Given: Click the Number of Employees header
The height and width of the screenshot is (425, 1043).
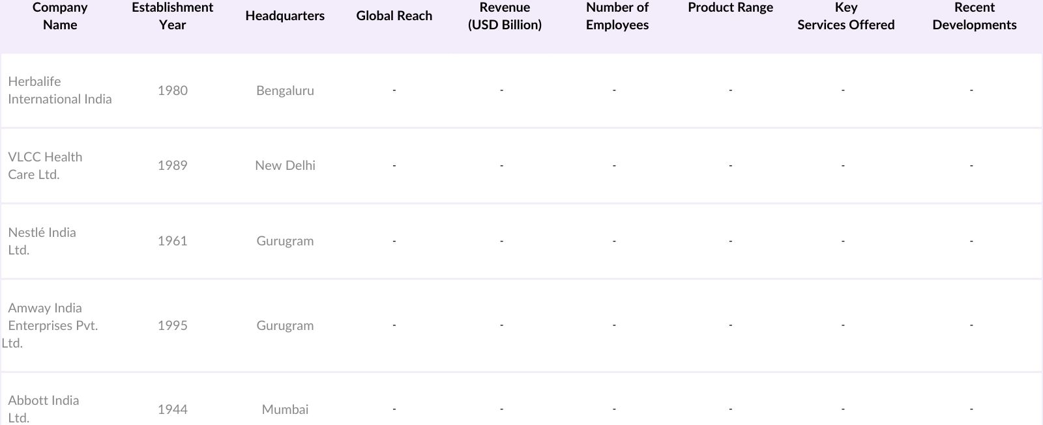Looking at the screenshot, I should tap(617, 16).
